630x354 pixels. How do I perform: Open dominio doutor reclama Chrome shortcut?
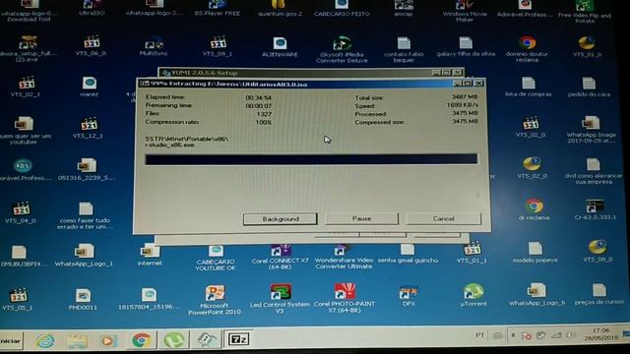pos(527,49)
